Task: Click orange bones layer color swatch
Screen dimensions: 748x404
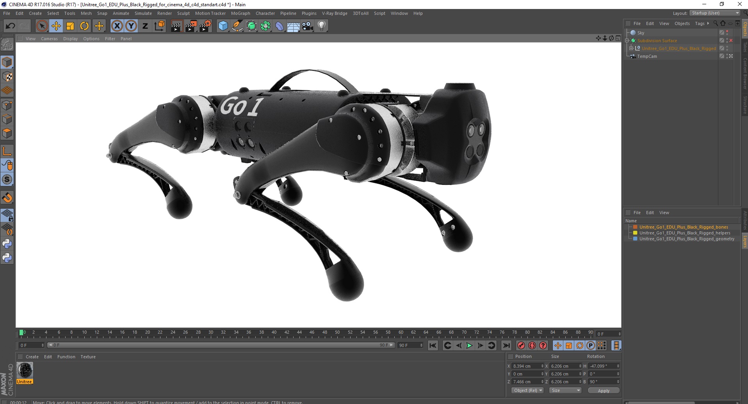Action: [635, 227]
